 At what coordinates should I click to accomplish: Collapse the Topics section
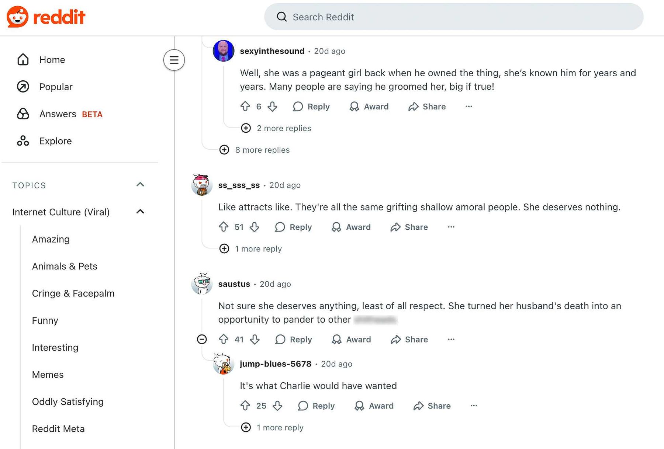click(x=140, y=185)
